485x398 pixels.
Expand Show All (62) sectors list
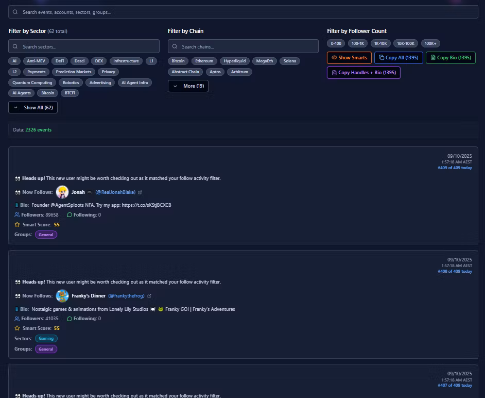point(32,107)
